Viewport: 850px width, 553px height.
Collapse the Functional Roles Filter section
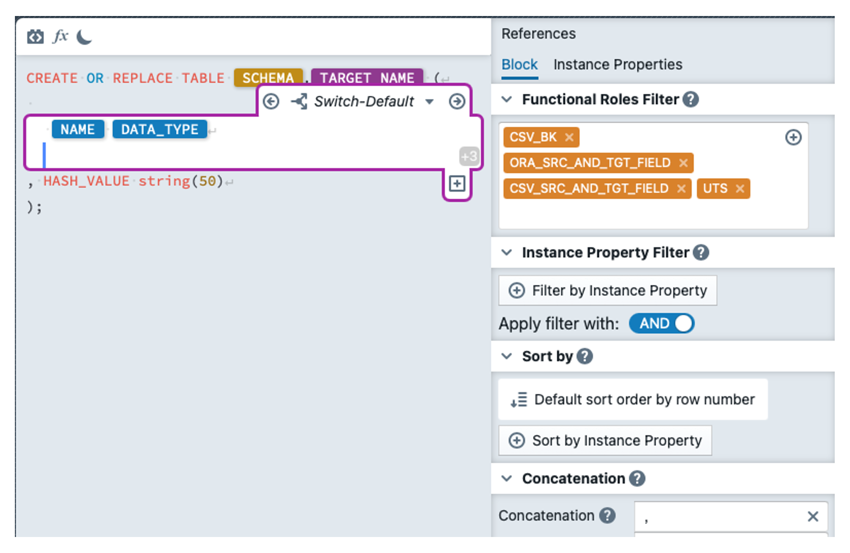pyautogui.click(x=507, y=99)
